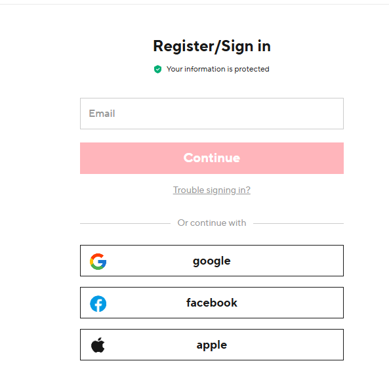Click the Email placeholder text
Viewport: 389px width, 367px height.
(x=102, y=114)
